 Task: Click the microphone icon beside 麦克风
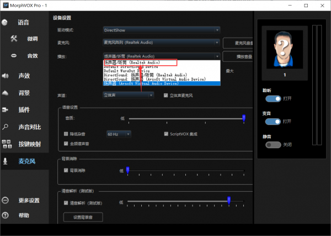pos(6,161)
